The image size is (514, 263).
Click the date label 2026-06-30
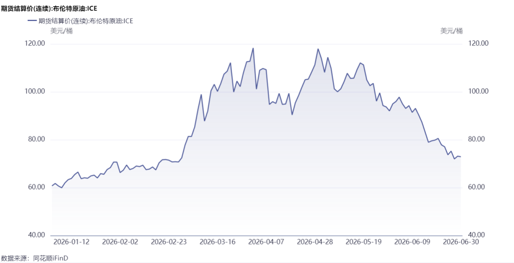tap(461, 242)
